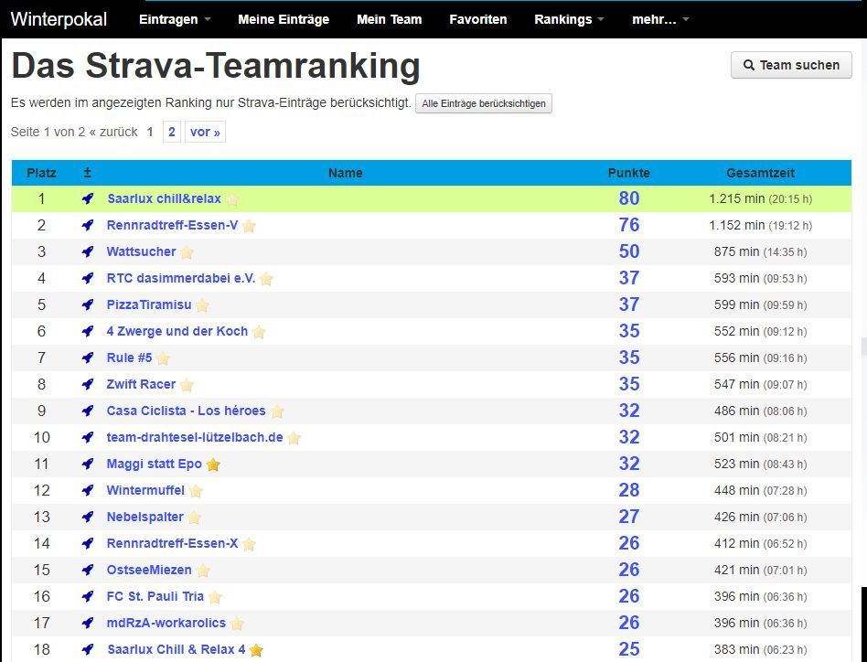Click the favorite star next to Saarlux chill&relax
867x662 pixels.
coord(232,199)
